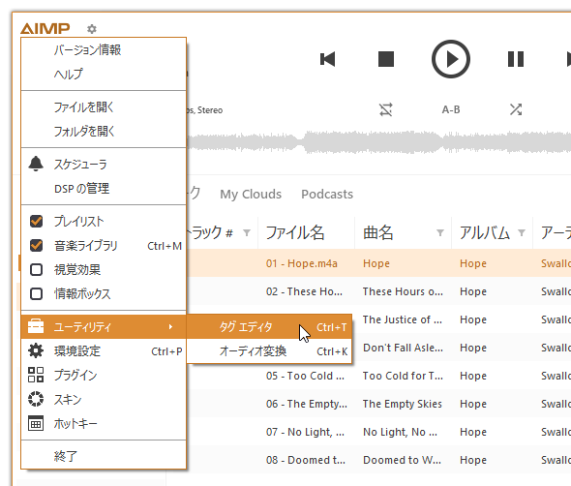Select the 07 - No Light, ... file
This screenshot has height=486, width=571.
[x=305, y=432]
